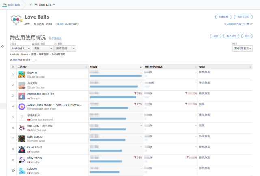Viewport: 260px width, 176px height.
Task: Click the 添加至分组 button
Action: pos(243,17)
